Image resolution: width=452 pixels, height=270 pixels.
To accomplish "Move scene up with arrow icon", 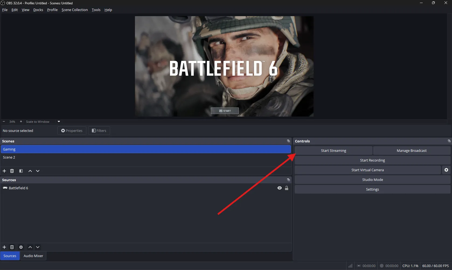I will coord(30,171).
